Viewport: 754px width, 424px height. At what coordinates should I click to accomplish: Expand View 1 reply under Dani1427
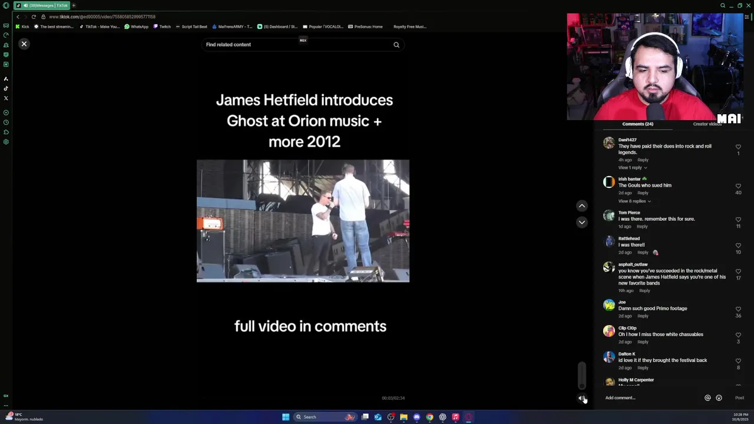pyautogui.click(x=632, y=168)
